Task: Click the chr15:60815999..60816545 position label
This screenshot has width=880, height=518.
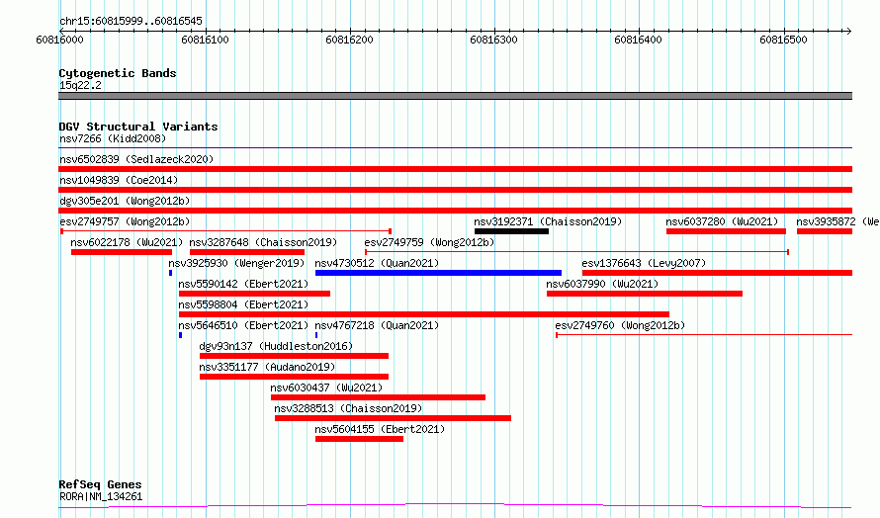Action: 131,21
